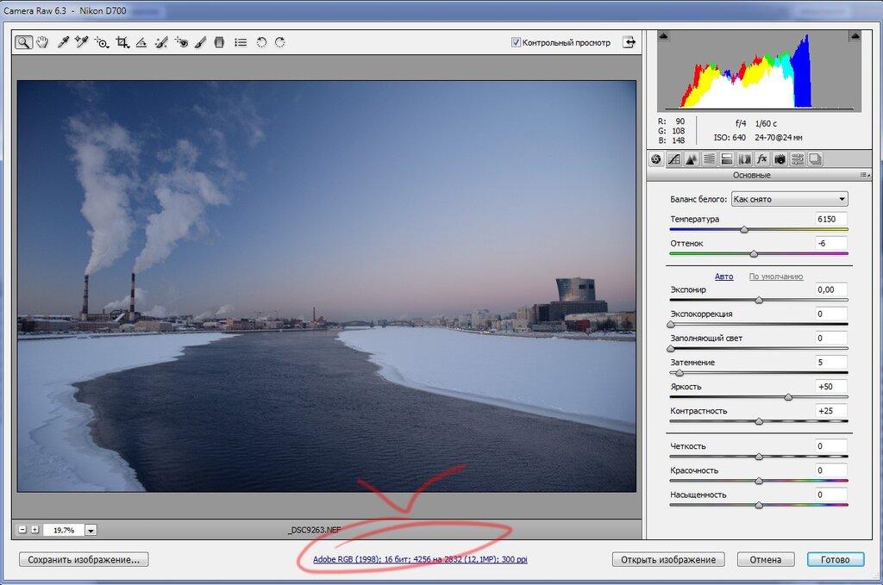The width and height of the screenshot is (883, 585).
Task: Click the Готово button
Action: 835,560
